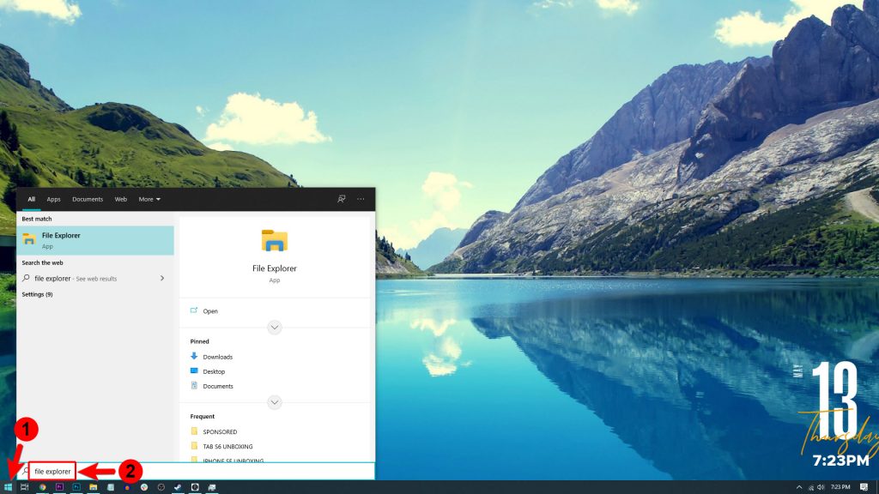The image size is (879, 494).
Task: Launch Google Chrome from the taskbar
Action: [x=42, y=487]
